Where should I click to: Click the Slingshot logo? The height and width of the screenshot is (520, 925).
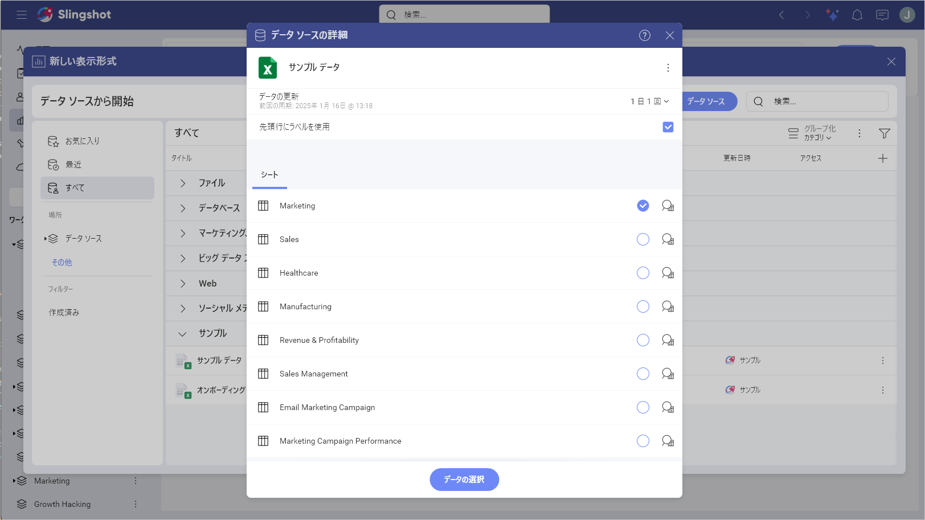click(74, 15)
